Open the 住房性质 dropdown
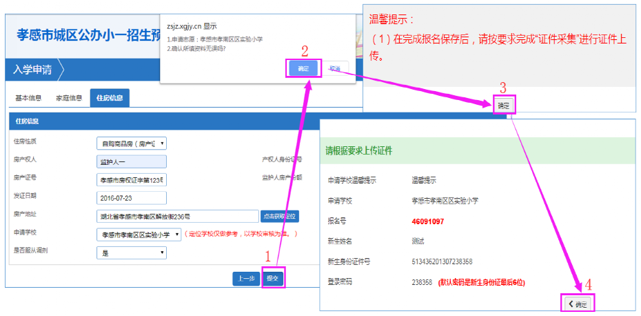The image size is (641, 316). 132,144
